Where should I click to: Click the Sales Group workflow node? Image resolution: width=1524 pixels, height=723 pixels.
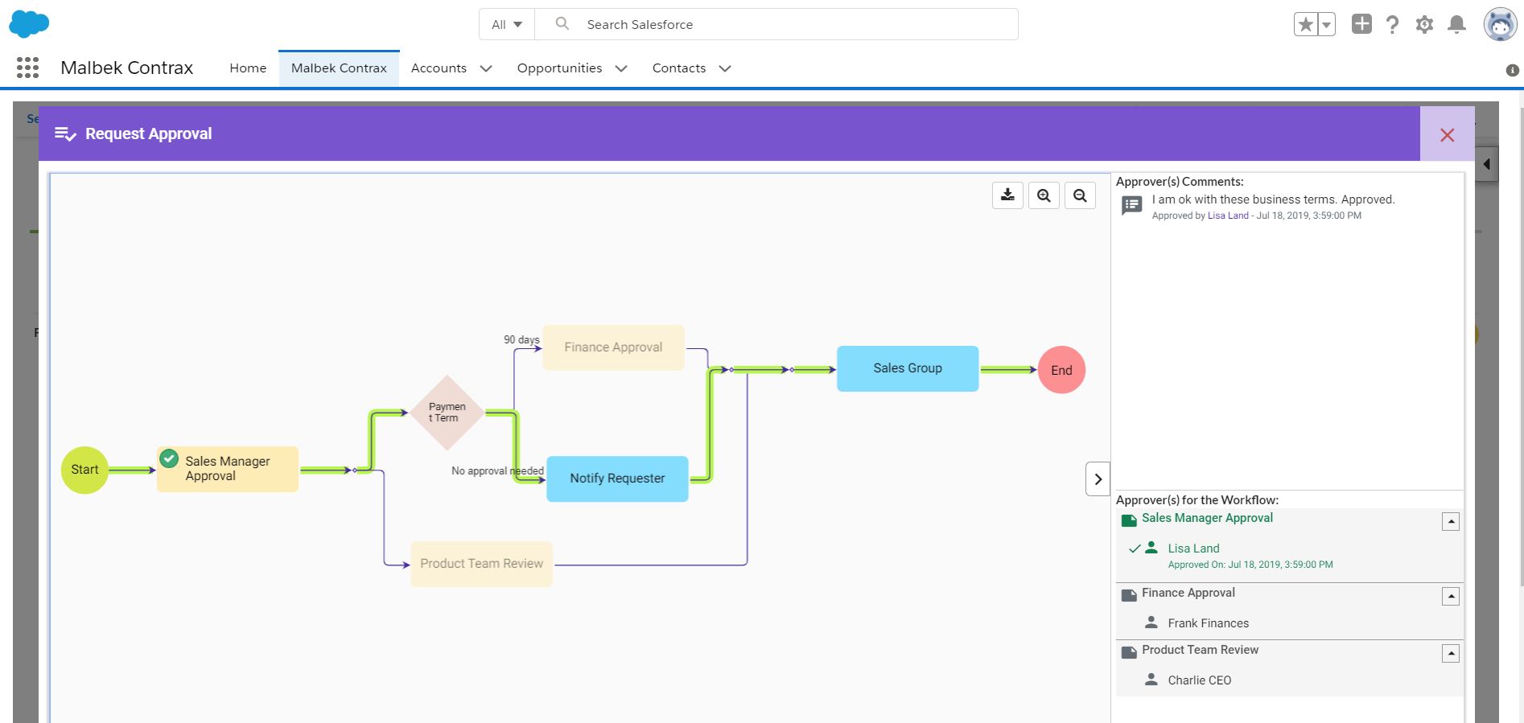tap(908, 368)
